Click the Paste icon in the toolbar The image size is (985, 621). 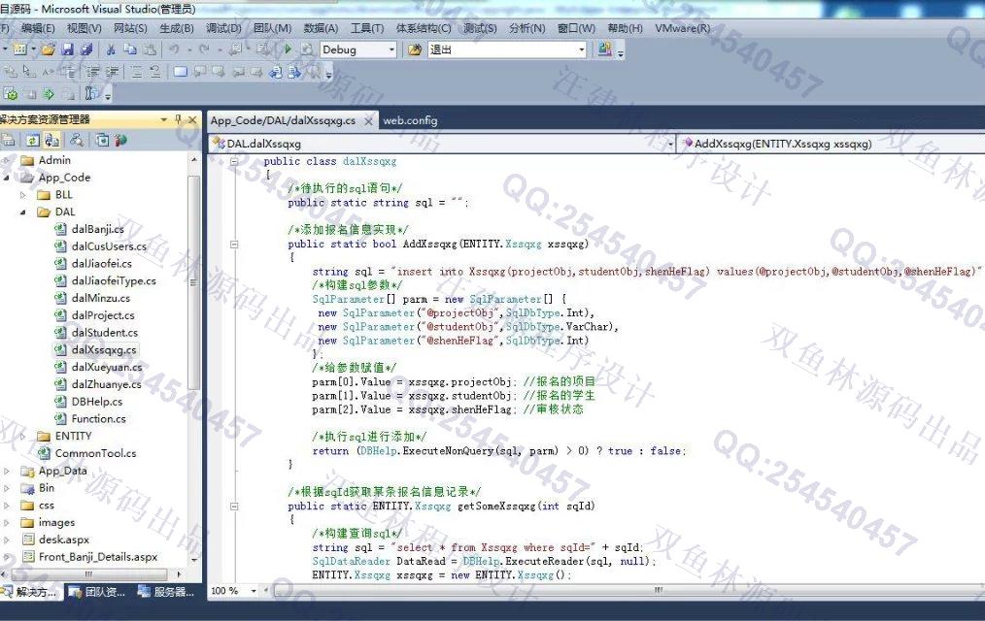pos(150,49)
